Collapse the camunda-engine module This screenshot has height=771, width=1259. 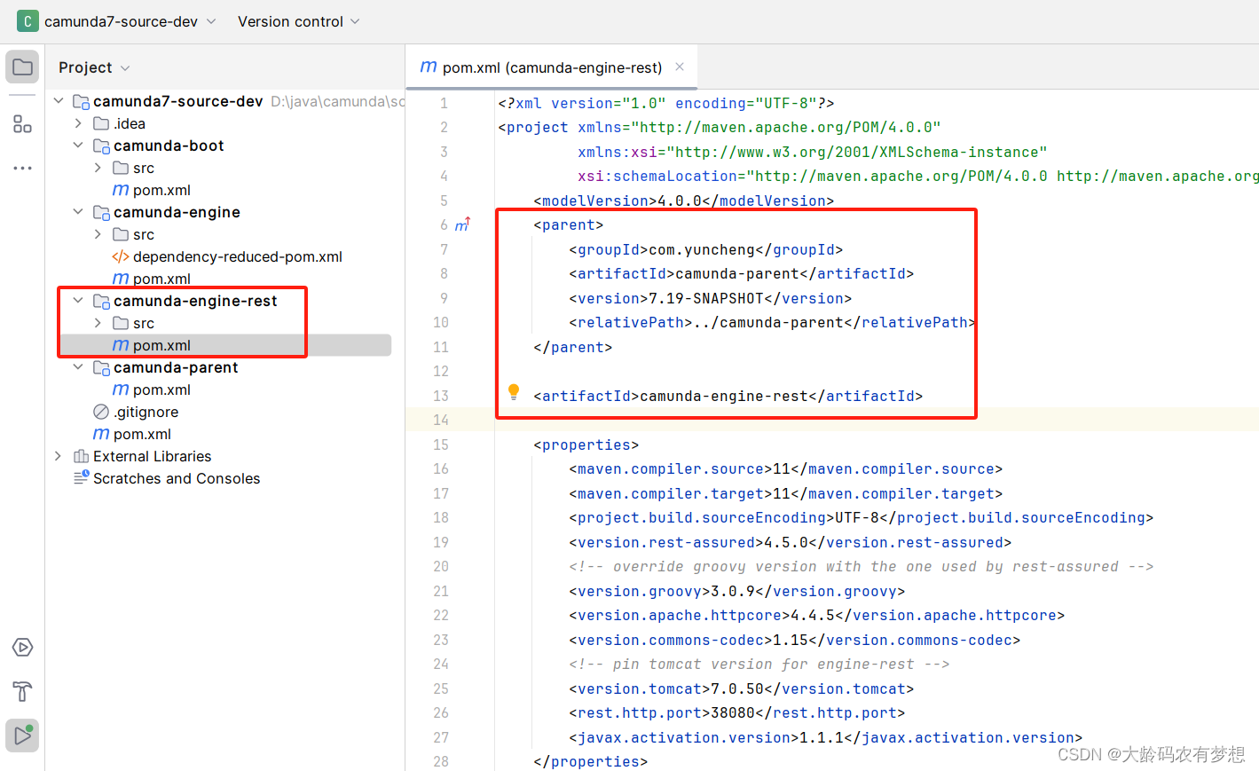[78, 212]
